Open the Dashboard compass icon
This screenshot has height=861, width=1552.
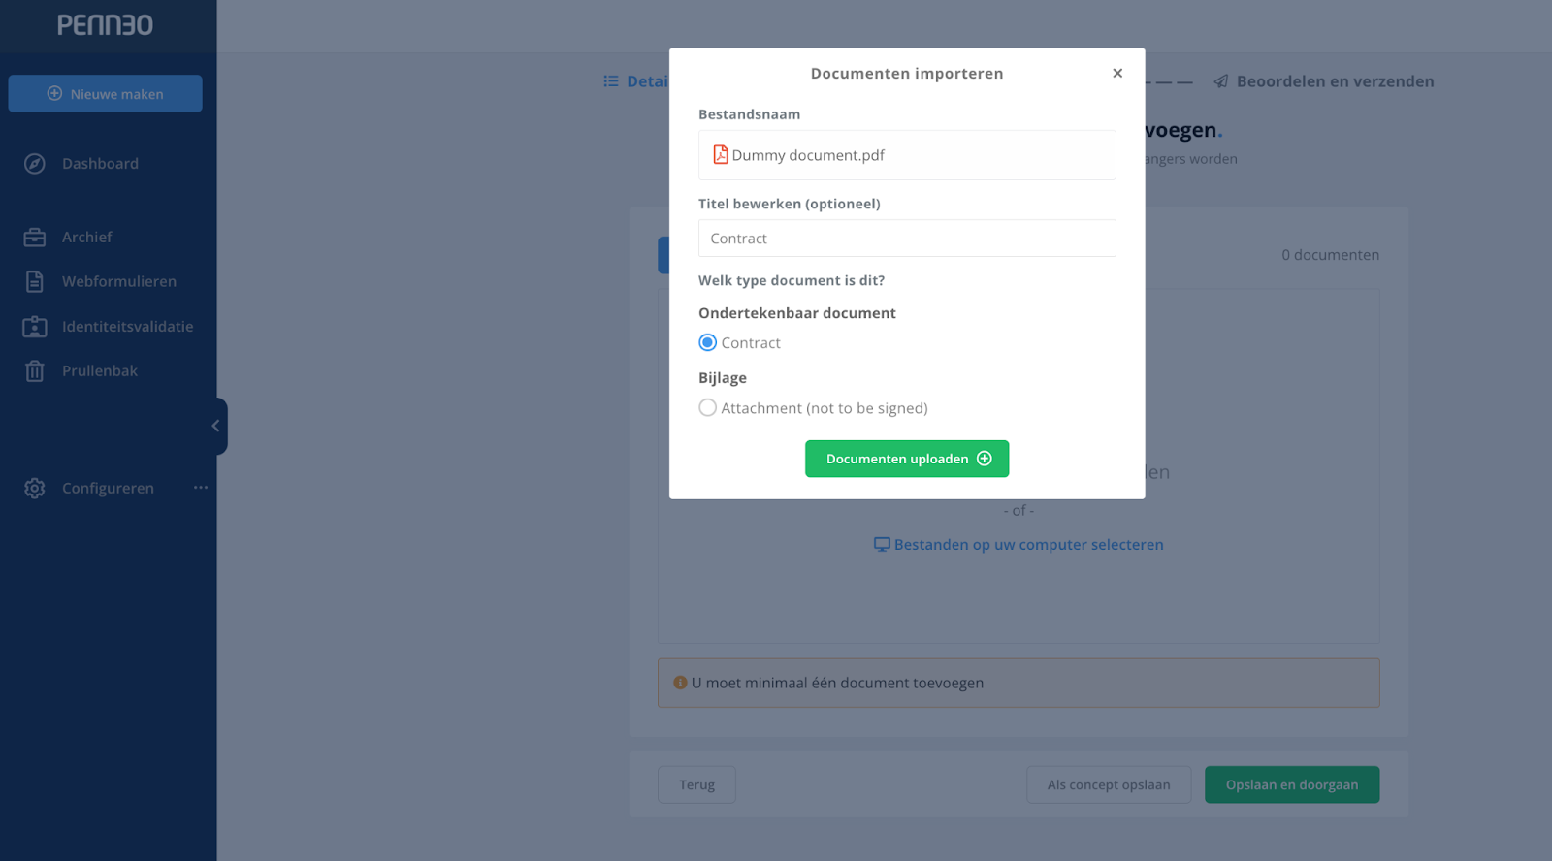click(35, 164)
